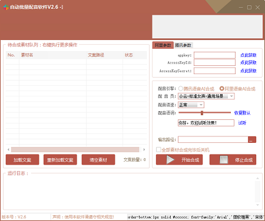Click the 配音语调 pitch slider handle
Viewport: 265px width, 221px height.
tap(202, 113)
